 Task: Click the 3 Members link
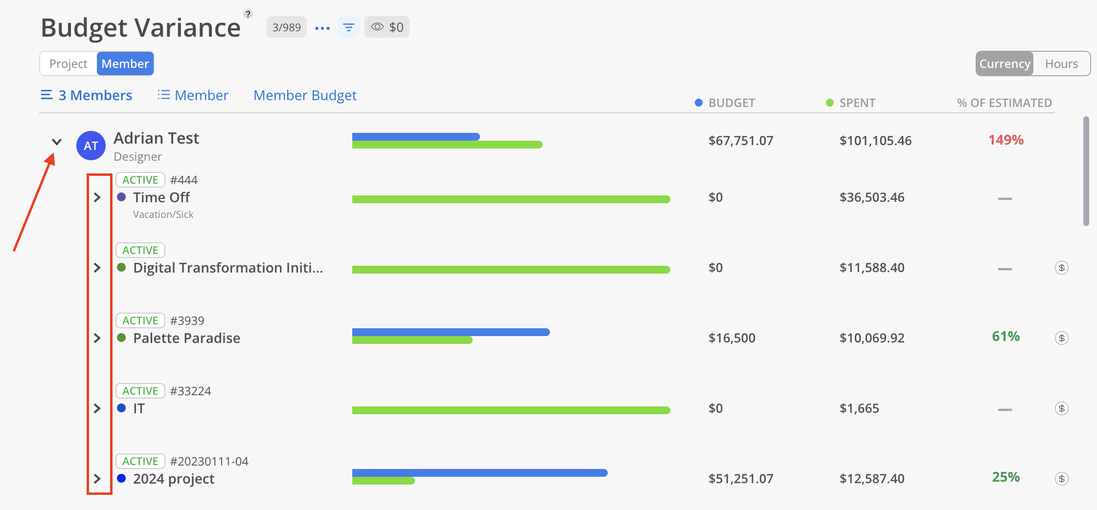[x=87, y=95]
